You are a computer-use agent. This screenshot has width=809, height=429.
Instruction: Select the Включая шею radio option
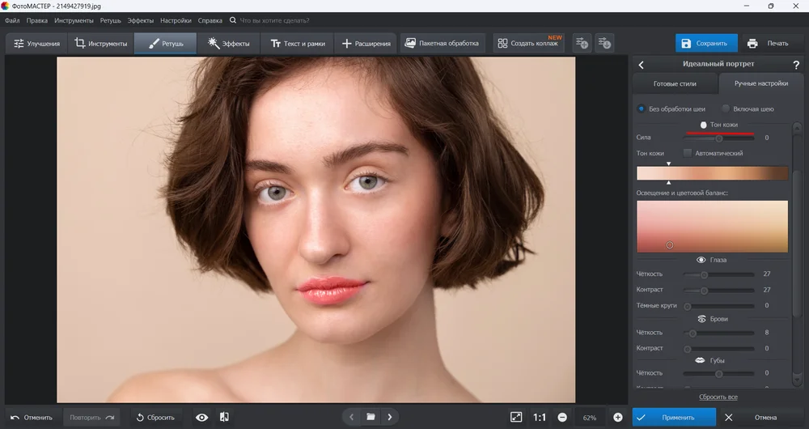coord(726,108)
